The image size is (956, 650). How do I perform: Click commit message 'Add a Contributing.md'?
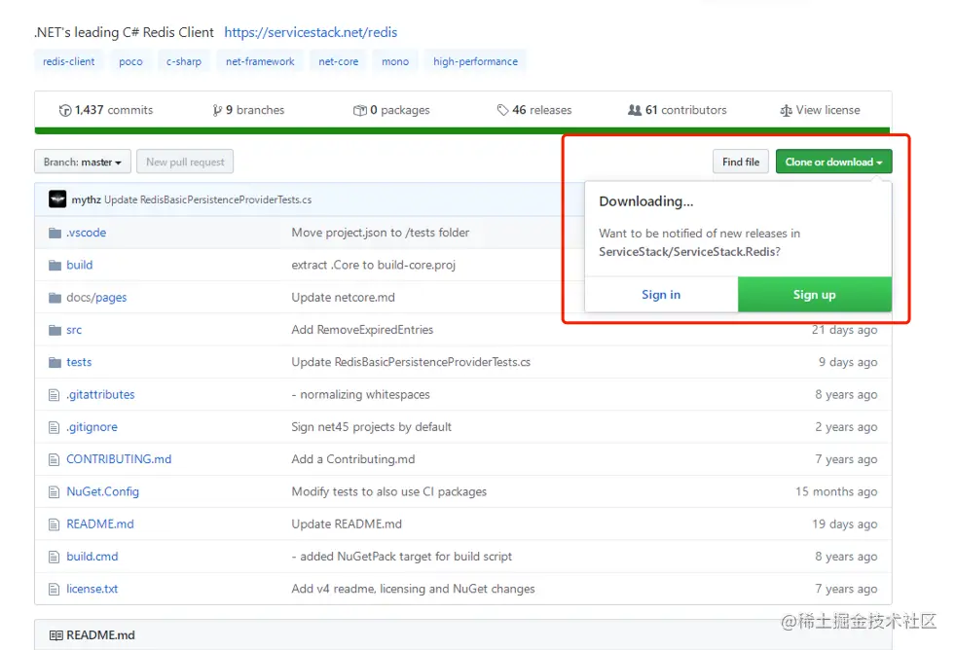tap(353, 459)
